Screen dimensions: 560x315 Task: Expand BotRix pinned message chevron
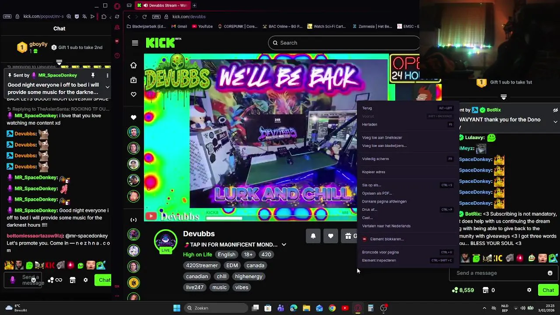coord(555,122)
